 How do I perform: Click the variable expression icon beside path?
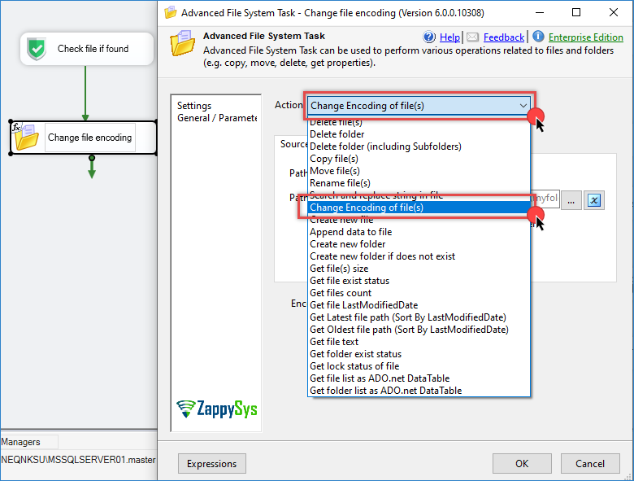pyautogui.click(x=594, y=200)
